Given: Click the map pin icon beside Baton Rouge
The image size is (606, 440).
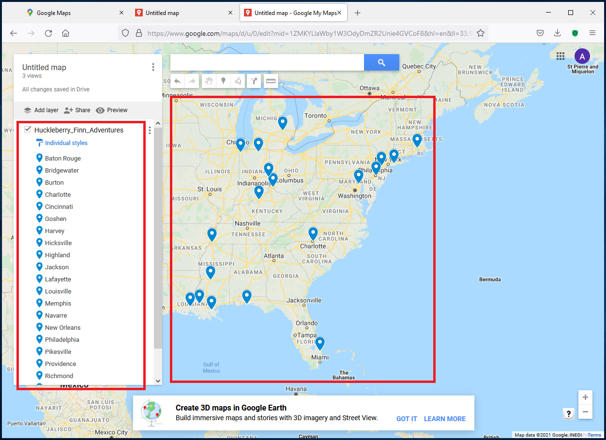Looking at the screenshot, I should (40, 158).
